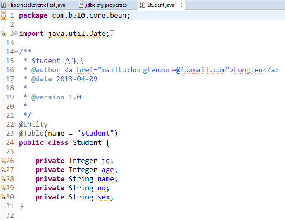The width and height of the screenshot is (285, 220).
Task: Open the jdbc.cfg.properties tab
Action: (x=103, y=5)
